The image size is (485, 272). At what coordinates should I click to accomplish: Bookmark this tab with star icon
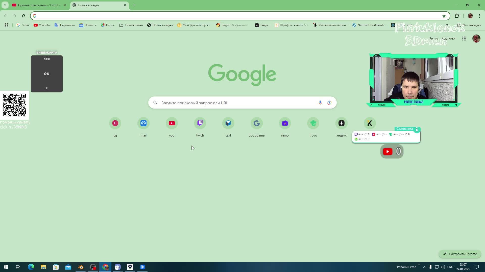(x=444, y=16)
